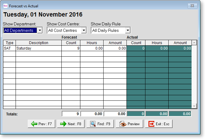Click the forecast Count totals field
The height and width of the screenshot is (139, 205).
(71, 114)
